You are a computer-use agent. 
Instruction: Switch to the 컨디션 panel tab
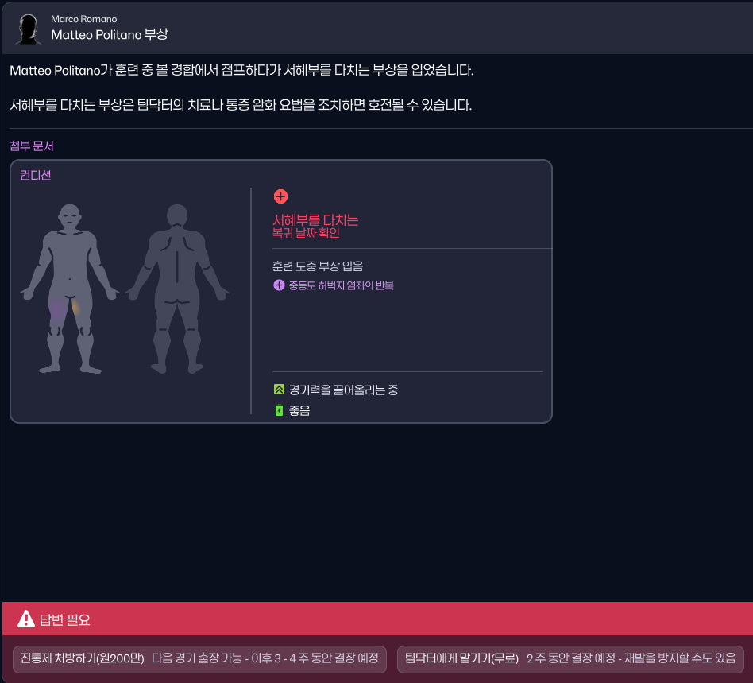[x=34, y=175]
